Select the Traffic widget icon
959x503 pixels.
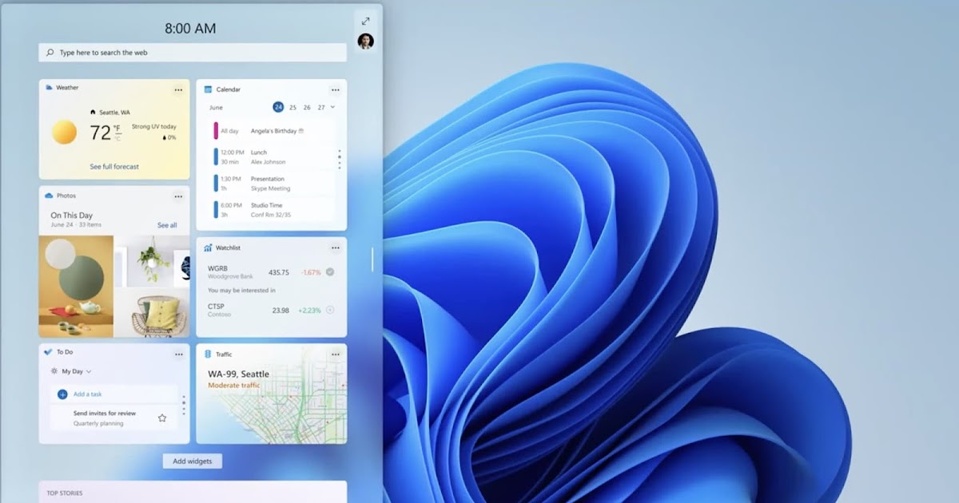coord(209,354)
